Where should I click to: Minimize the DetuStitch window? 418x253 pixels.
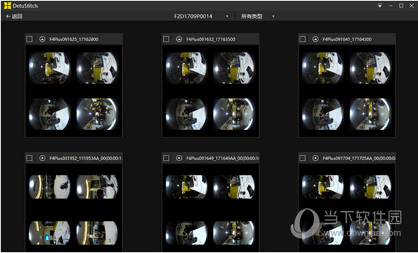391,6
